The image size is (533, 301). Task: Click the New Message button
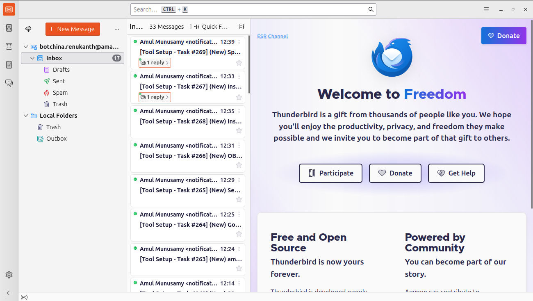73,29
